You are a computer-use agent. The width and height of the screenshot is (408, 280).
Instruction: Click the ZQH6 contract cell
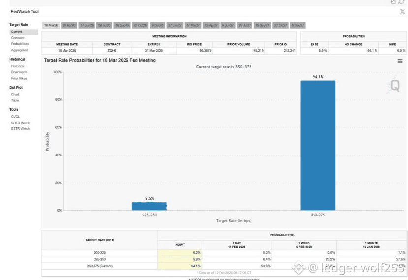tap(112, 51)
